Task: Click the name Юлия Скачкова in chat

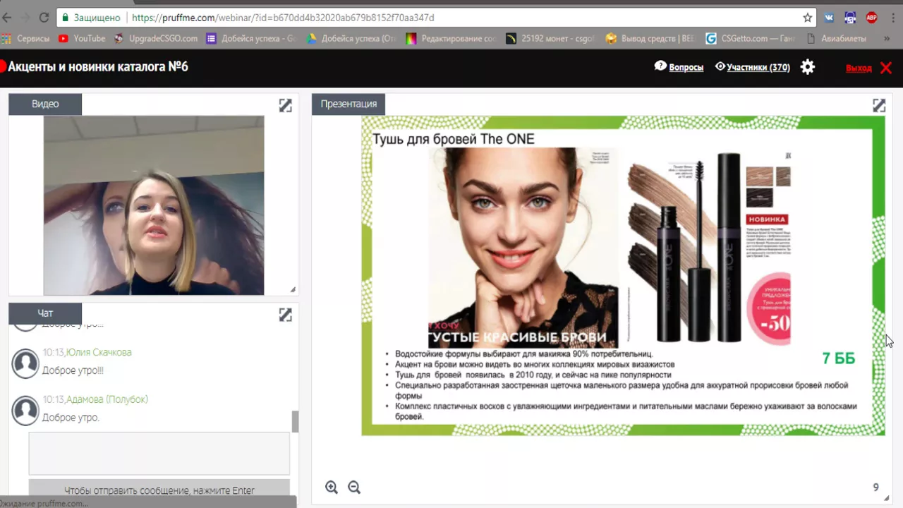Action: [x=99, y=352]
